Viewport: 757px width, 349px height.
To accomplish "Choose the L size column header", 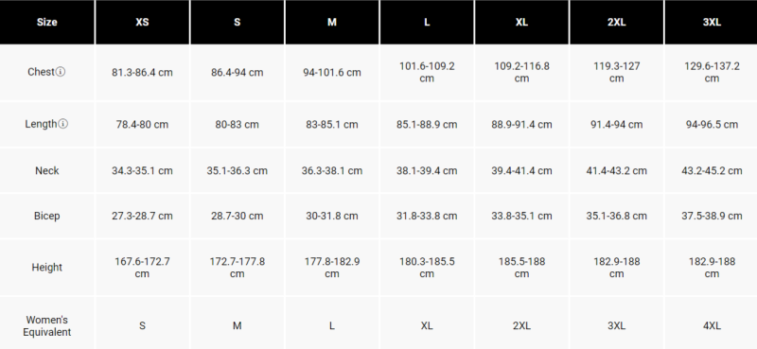I will coord(427,22).
